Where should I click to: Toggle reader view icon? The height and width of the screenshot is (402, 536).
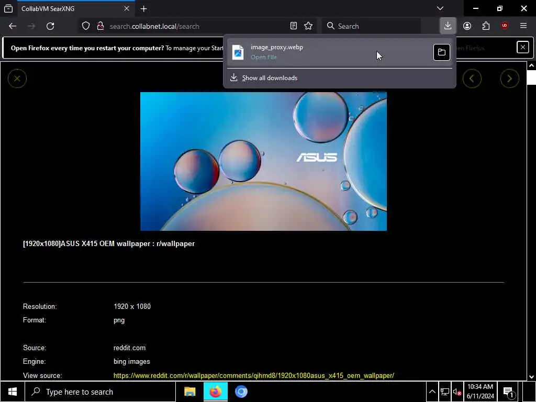click(293, 26)
